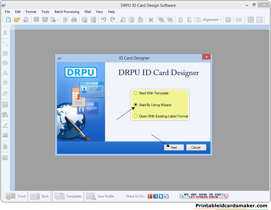Switch to the Back card side

coord(39,196)
